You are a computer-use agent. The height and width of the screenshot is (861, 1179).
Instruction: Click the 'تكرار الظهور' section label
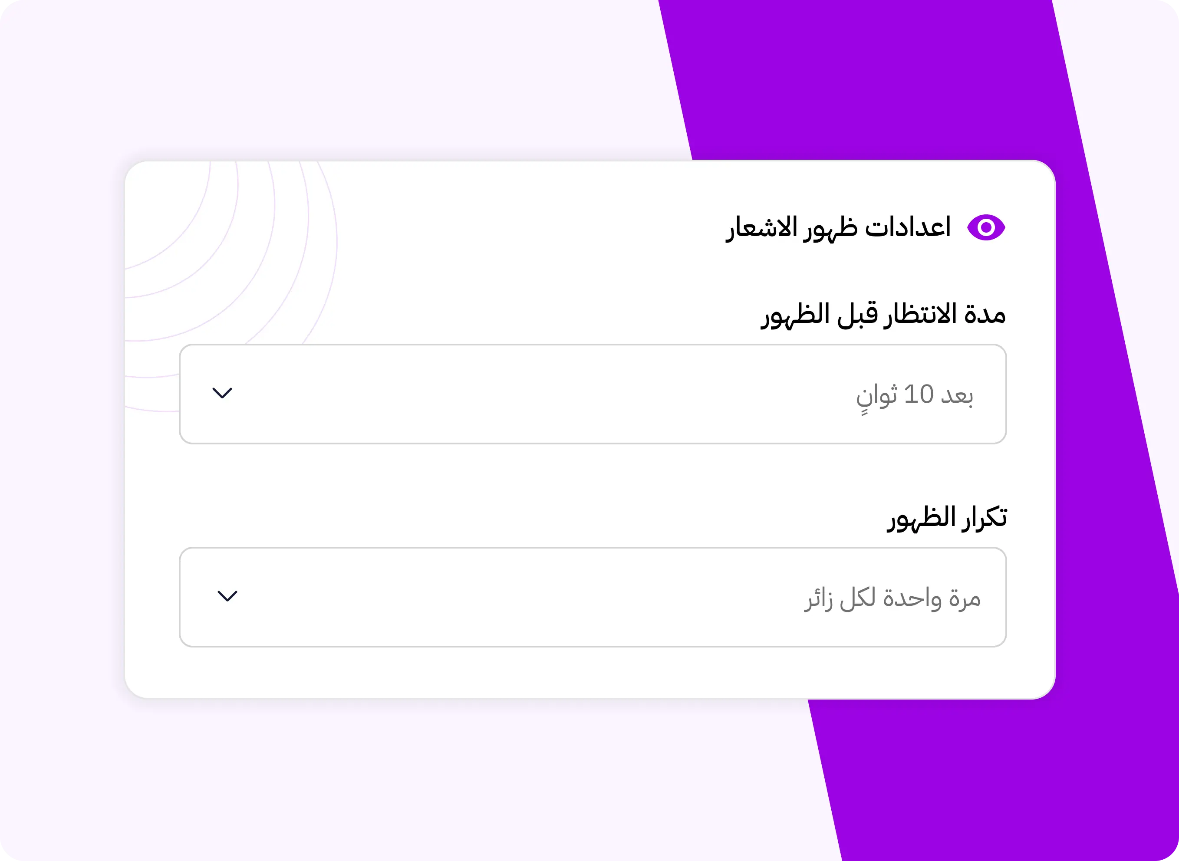coord(948,519)
